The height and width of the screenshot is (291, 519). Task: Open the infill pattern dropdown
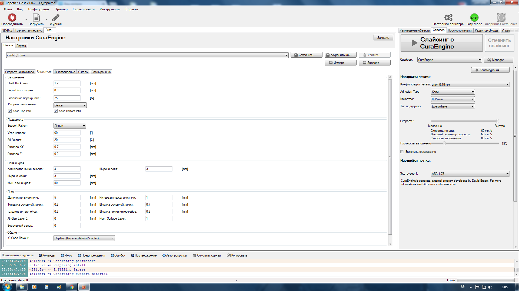[x=70, y=105]
